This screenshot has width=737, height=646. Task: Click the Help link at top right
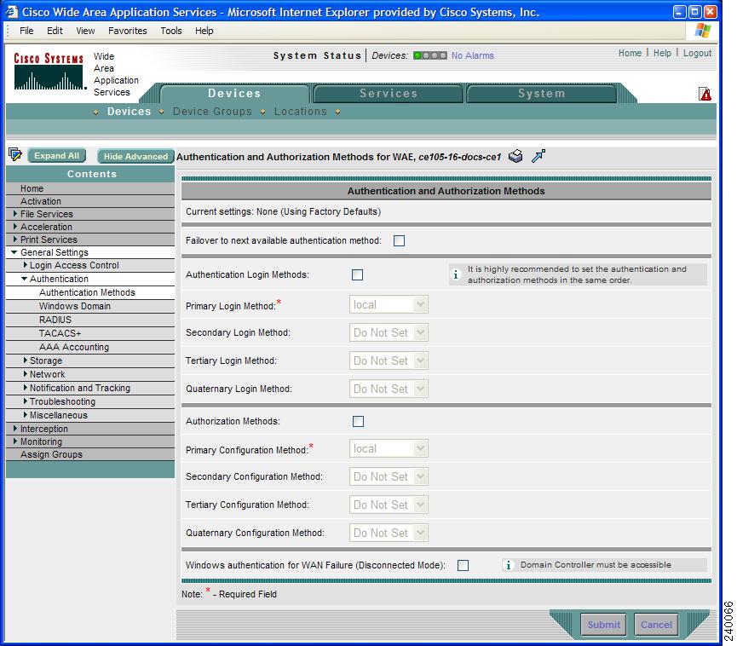point(662,53)
